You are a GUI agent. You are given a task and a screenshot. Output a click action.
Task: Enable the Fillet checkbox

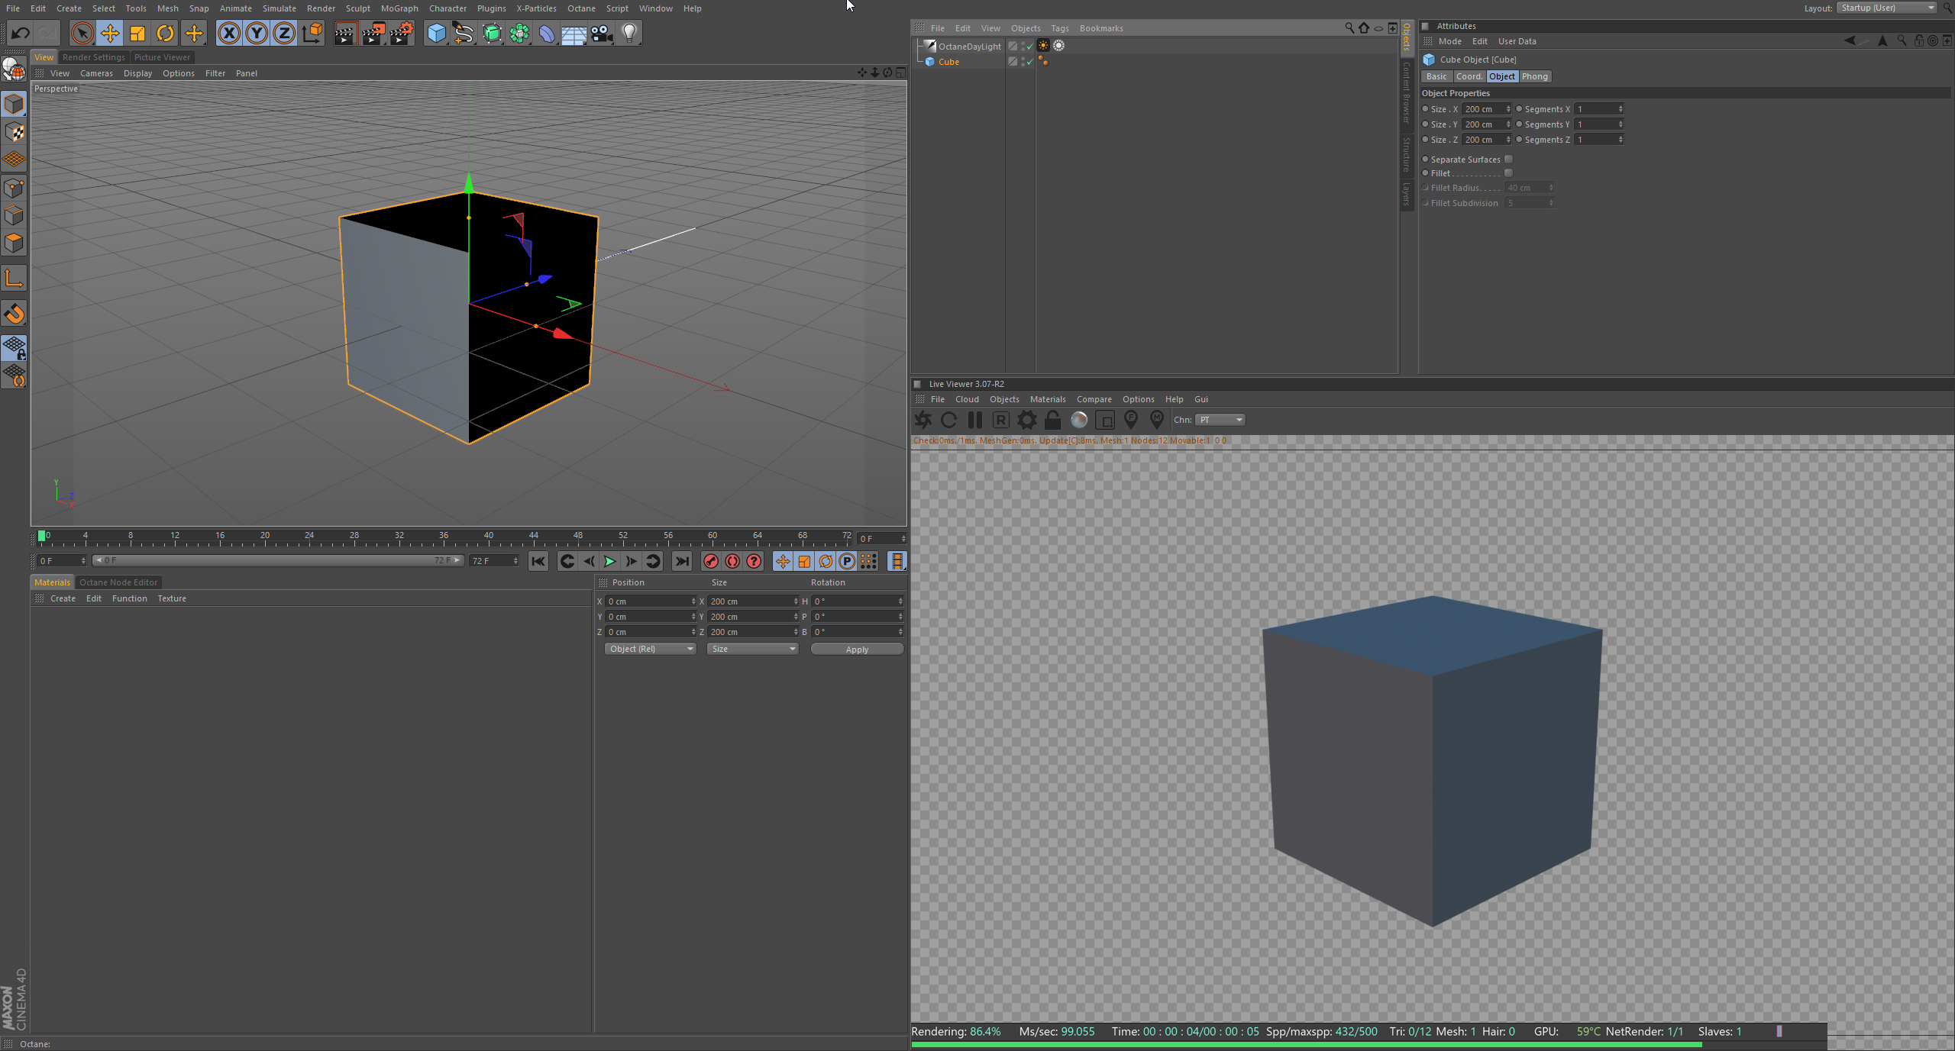[1508, 173]
